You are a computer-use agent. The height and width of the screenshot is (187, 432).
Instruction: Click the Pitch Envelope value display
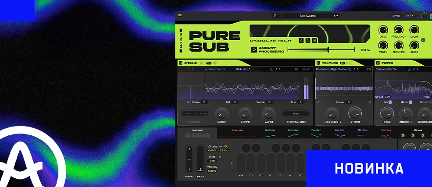pyautogui.click(x=296, y=113)
